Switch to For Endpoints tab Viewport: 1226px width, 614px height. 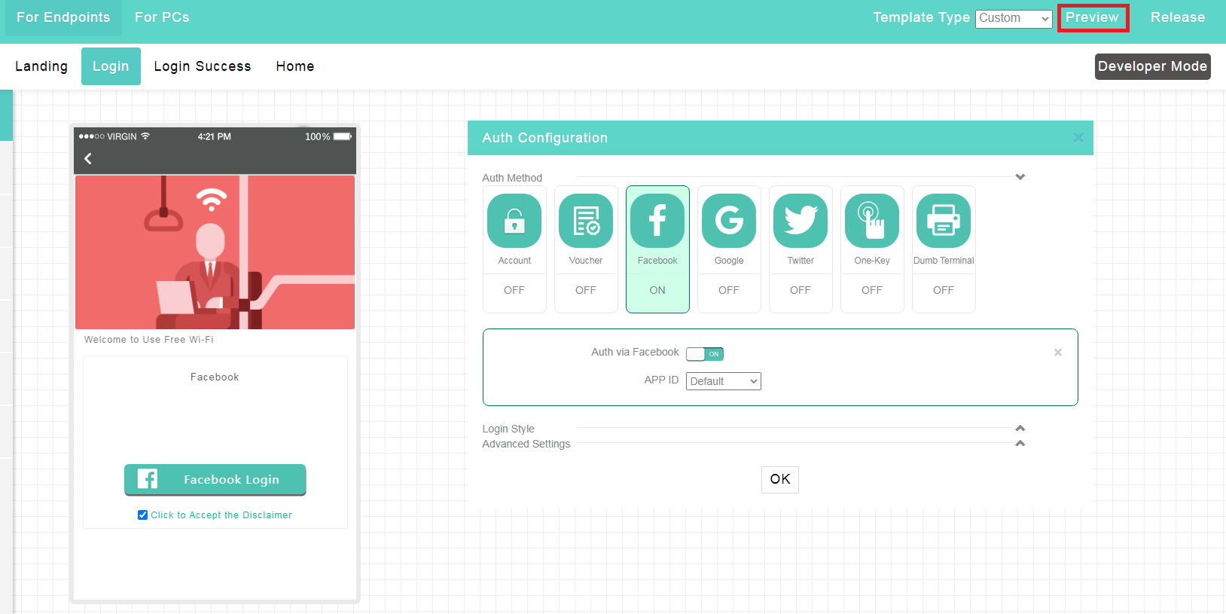pos(63,17)
